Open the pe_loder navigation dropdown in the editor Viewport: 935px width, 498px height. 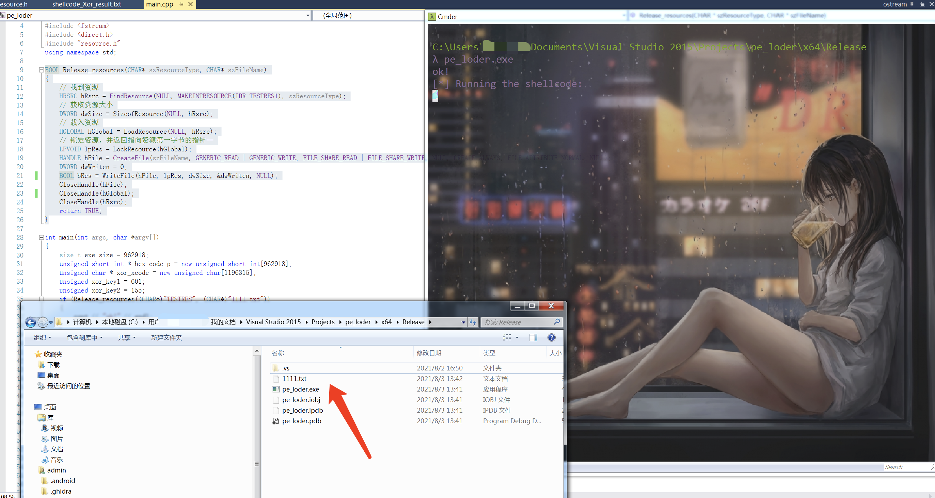307,15
